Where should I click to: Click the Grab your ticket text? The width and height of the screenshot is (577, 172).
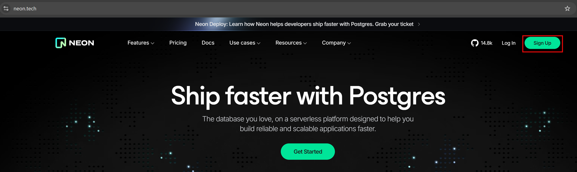pyautogui.click(x=394, y=24)
